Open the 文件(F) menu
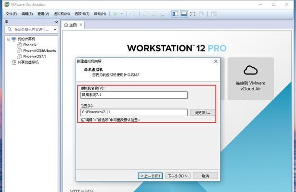The image size is (296, 192). pyautogui.click(x=11, y=14)
